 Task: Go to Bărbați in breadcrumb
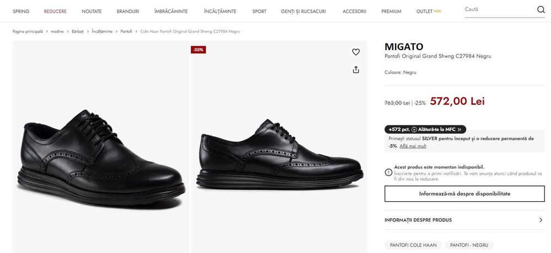78,31
